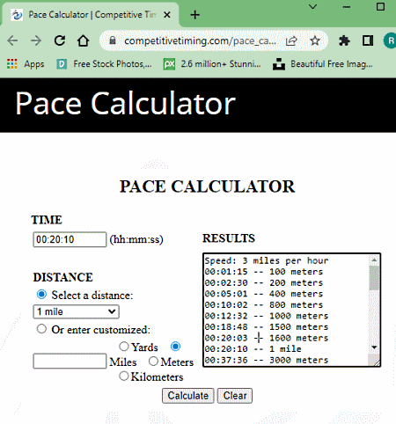Click the TIME input showing 00:20:10
396x424 pixels.
point(70,239)
